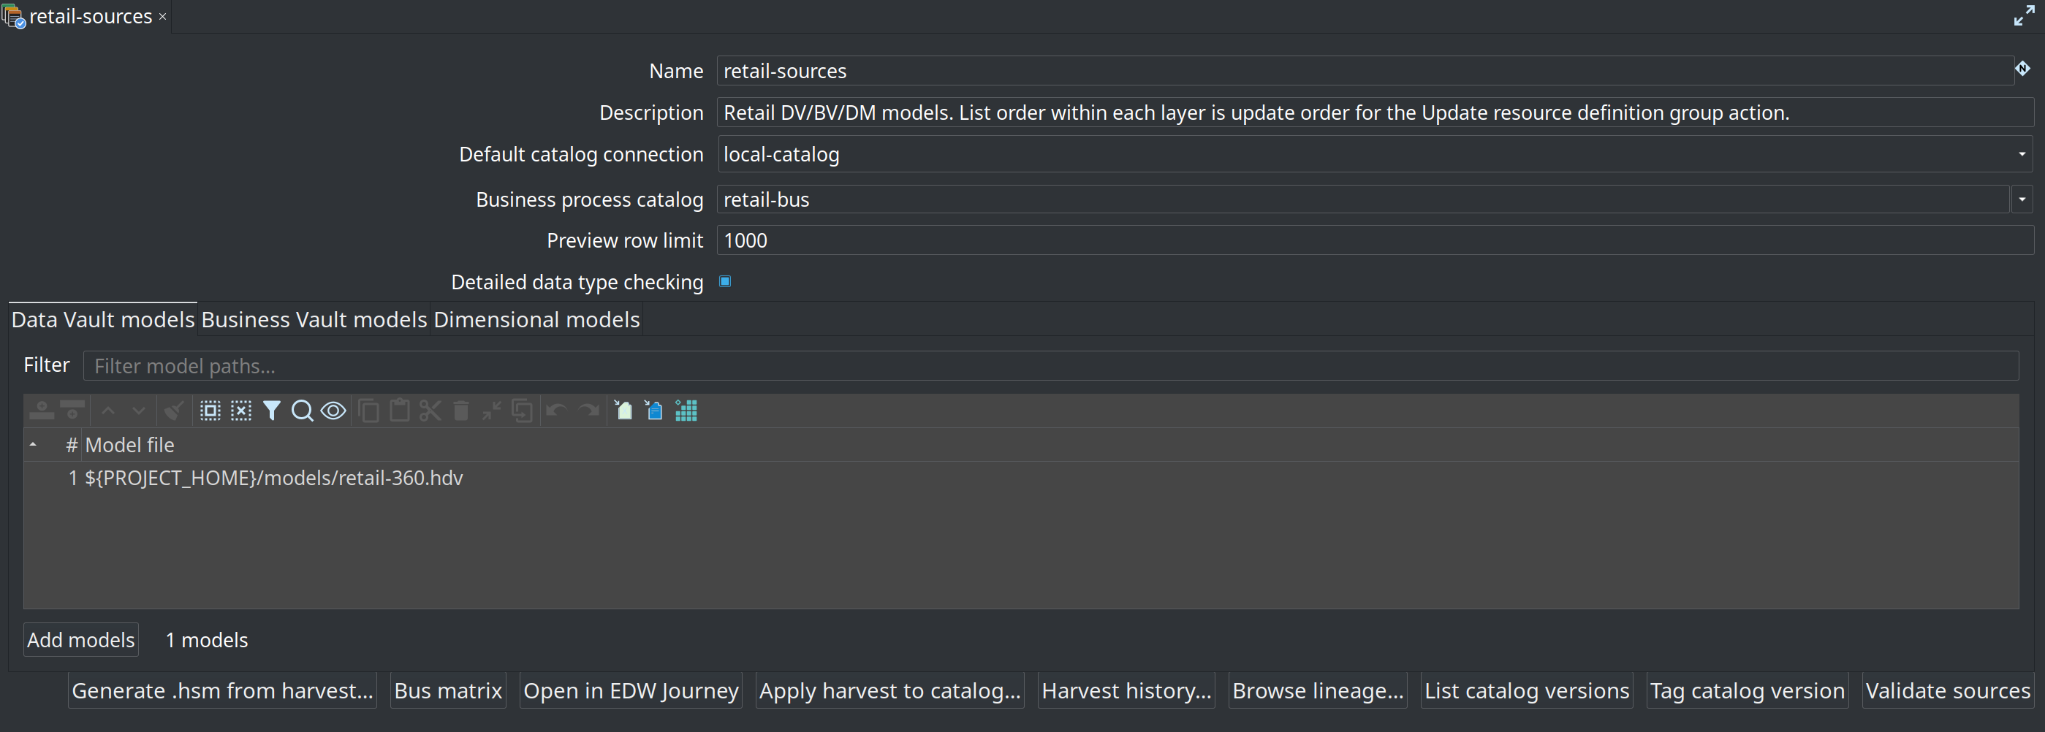Image resolution: width=2045 pixels, height=732 pixels.
Task: Toggle sort arrow in table header
Action: 33,445
